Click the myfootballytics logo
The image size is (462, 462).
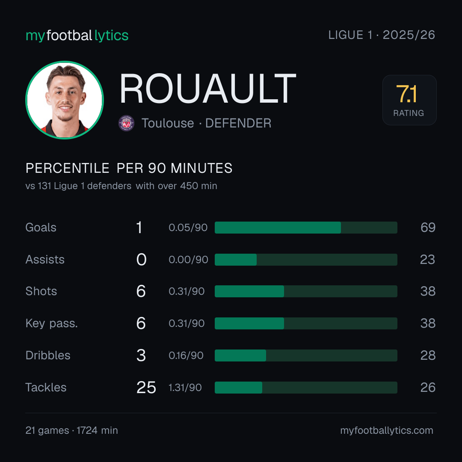pyautogui.click(x=77, y=36)
